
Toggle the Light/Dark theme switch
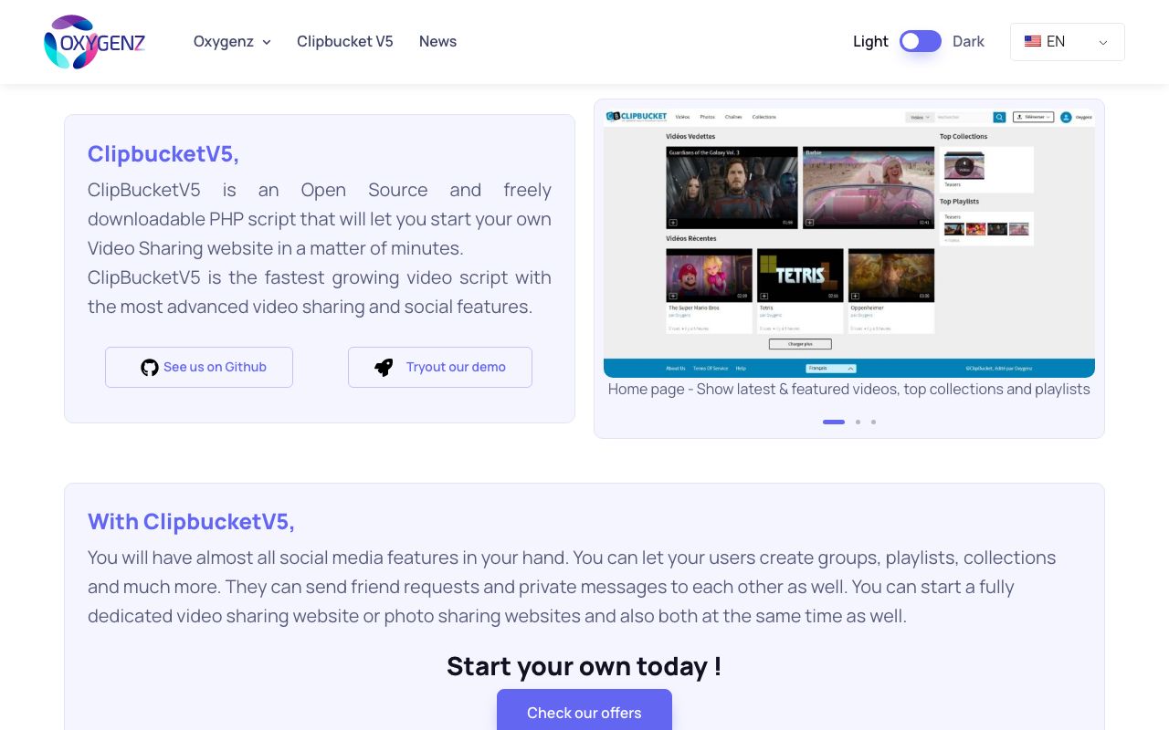(x=921, y=41)
